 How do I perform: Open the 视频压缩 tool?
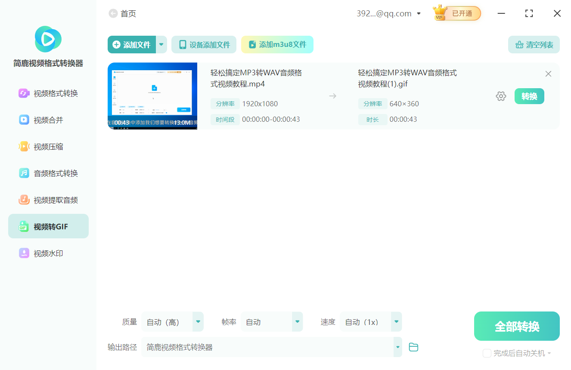click(48, 146)
